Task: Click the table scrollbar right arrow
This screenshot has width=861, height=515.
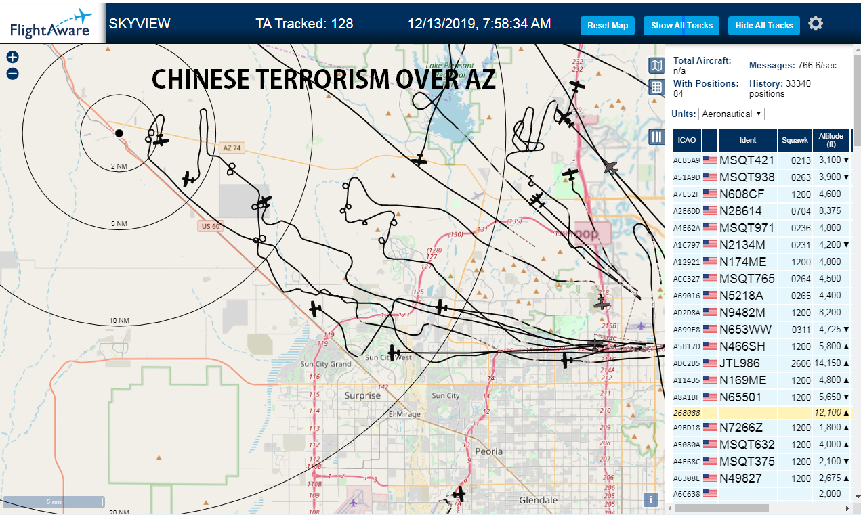Action: pyautogui.click(x=847, y=508)
